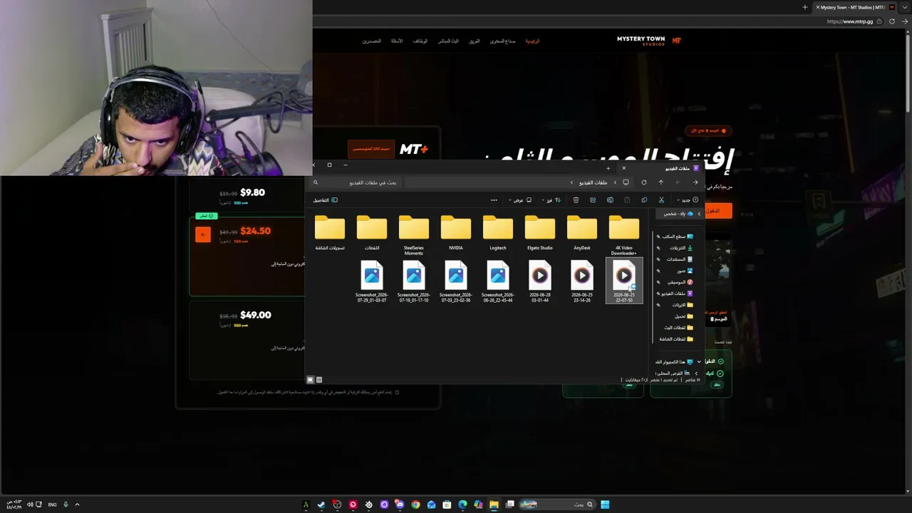Select image Screenshot_2026-07-19_01-17-10

click(414, 281)
